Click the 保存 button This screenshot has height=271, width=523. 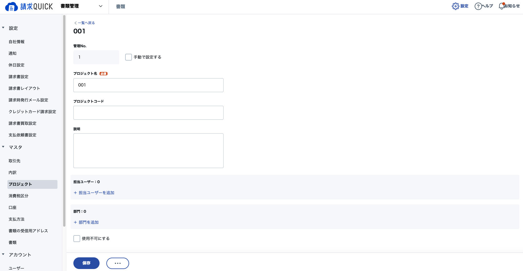click(86, 263)
